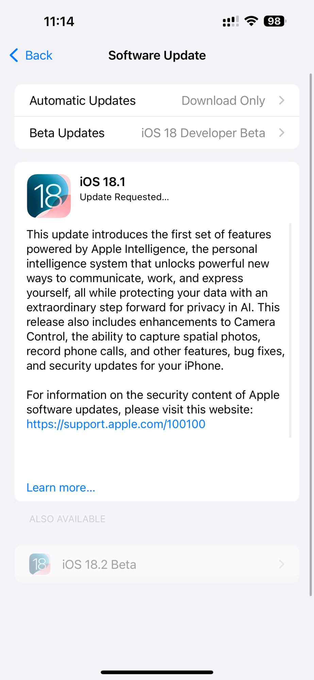
Task: Open Automatic Updates settings
Action: click(157, 100)
